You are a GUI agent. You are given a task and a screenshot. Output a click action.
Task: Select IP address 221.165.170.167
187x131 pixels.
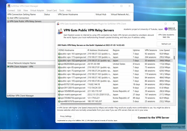pyautogui.click(x=95, y=91)
